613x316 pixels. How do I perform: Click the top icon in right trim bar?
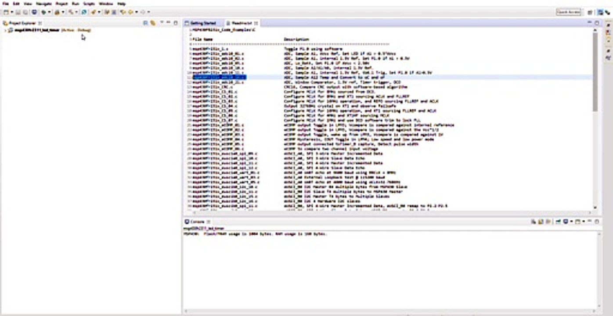[608, 26]
